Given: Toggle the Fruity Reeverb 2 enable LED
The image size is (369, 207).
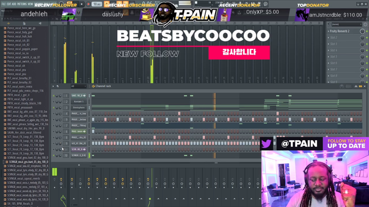Looking at the screenshot, I should tap(367, 31).
